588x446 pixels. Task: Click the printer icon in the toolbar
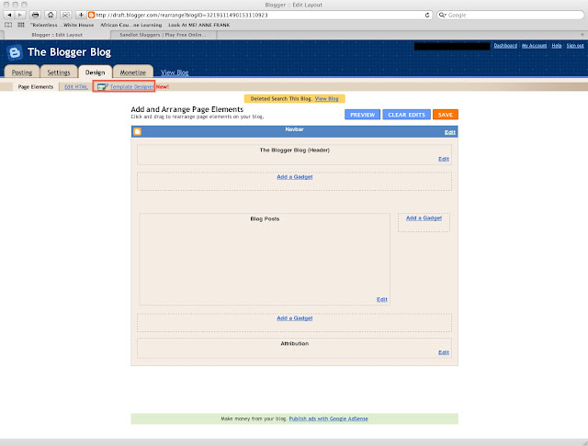click(35, 15)
